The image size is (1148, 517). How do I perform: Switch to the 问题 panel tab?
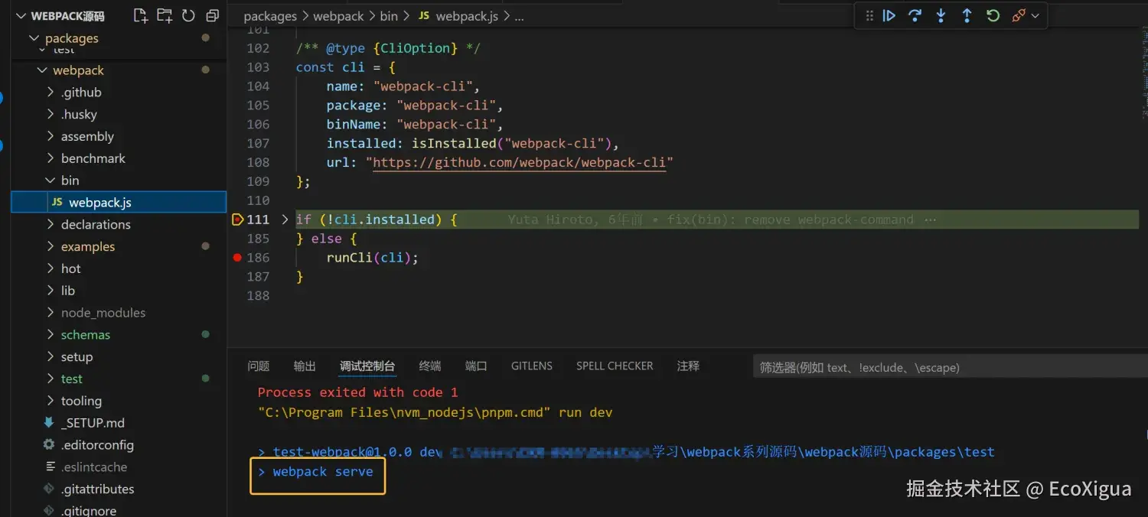[x=259, y=366]
